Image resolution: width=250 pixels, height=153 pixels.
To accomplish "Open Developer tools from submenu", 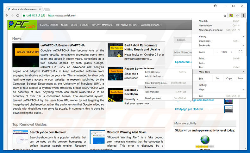I will pyautogui.click(x=165, y=98).
